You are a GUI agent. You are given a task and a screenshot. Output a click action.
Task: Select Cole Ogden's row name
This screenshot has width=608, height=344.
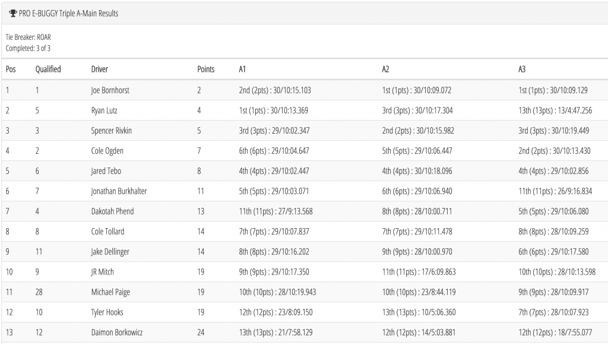pos(107,150)
